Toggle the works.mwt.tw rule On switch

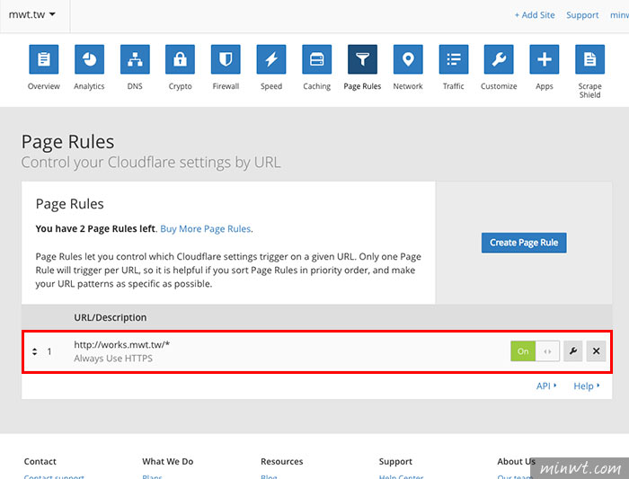pos(535,351)
